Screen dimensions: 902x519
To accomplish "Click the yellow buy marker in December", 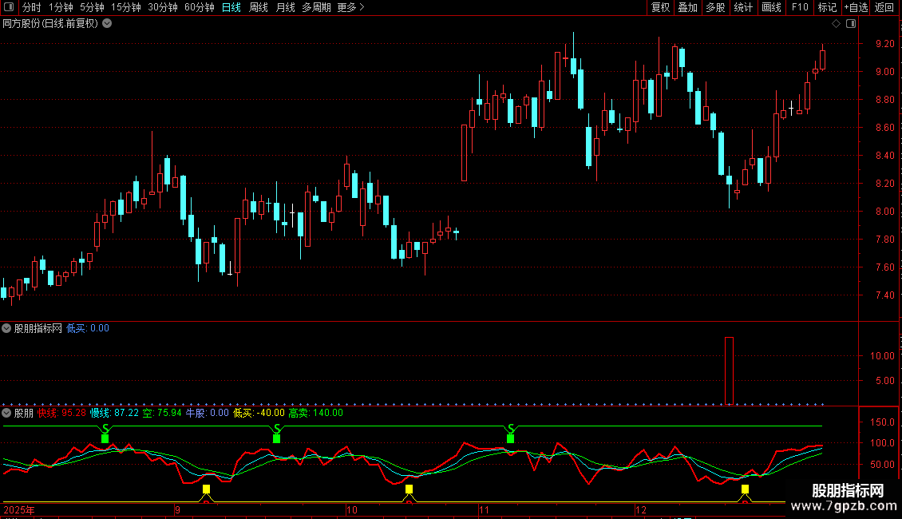I will coord(745,489).
